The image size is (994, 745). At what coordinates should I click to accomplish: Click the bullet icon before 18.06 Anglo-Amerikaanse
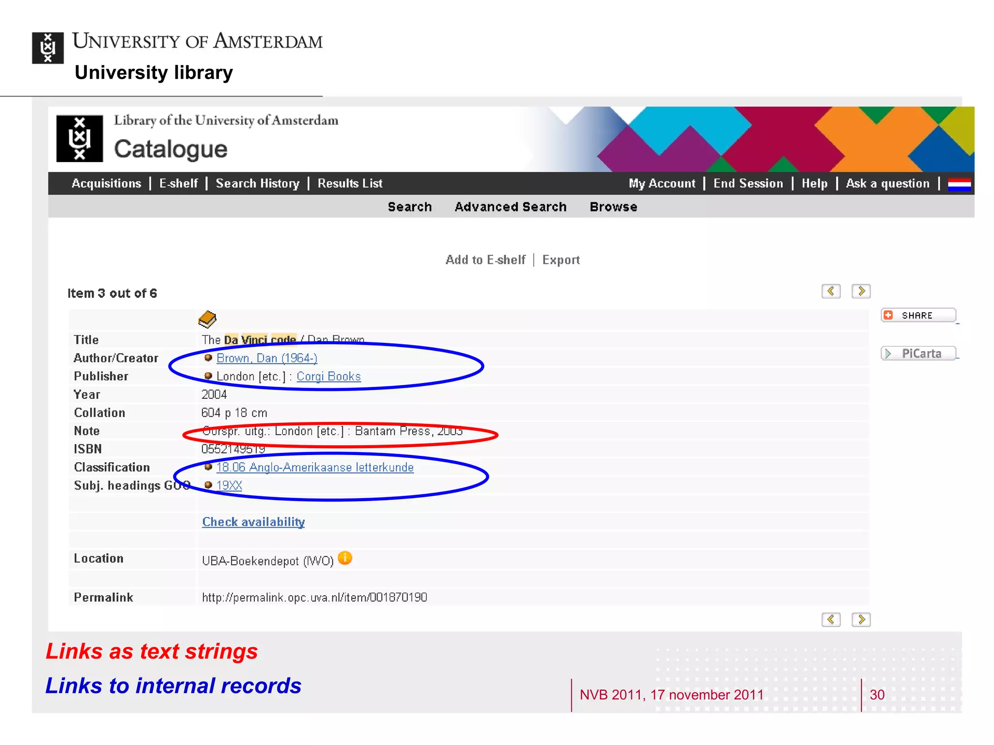point(208,467)
